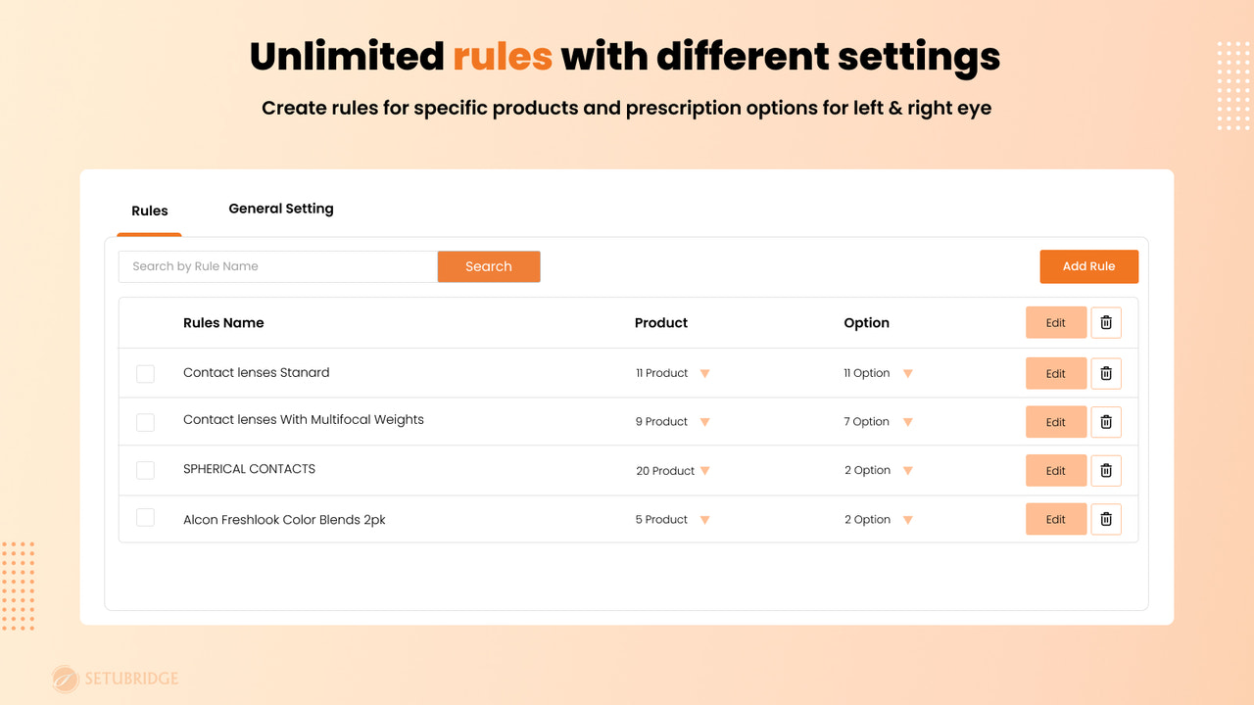The height and width of the screenshot is (705, 1254).
Task: Open the 11 Option dropdown
Action: 907,373
